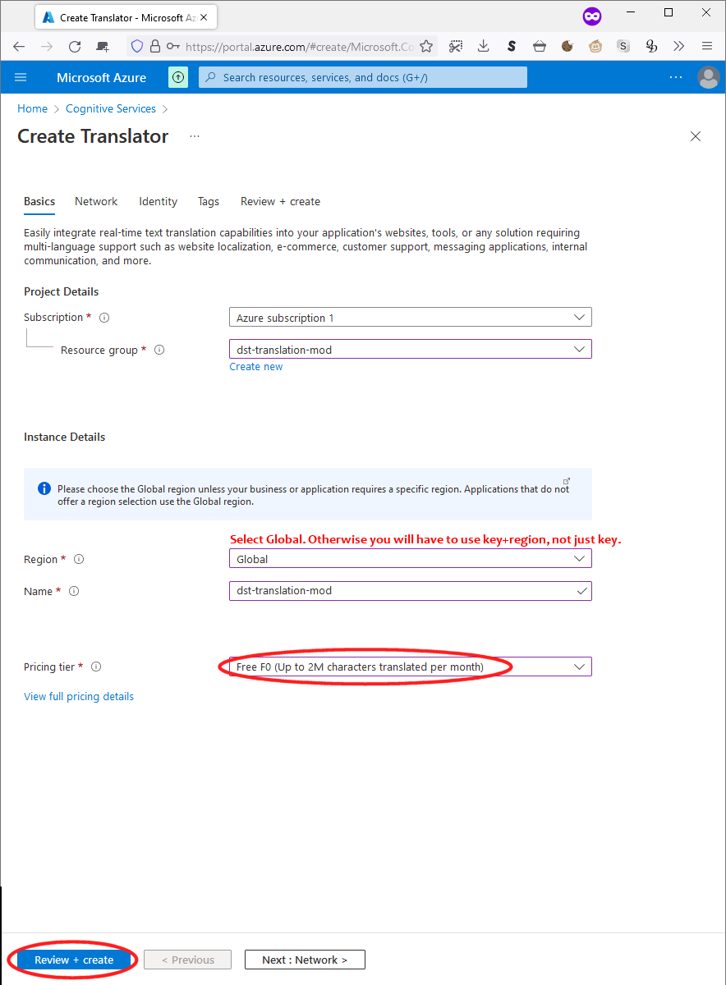Close the Create Translator blade
The image size is (726, 985).
click(696, 136)
